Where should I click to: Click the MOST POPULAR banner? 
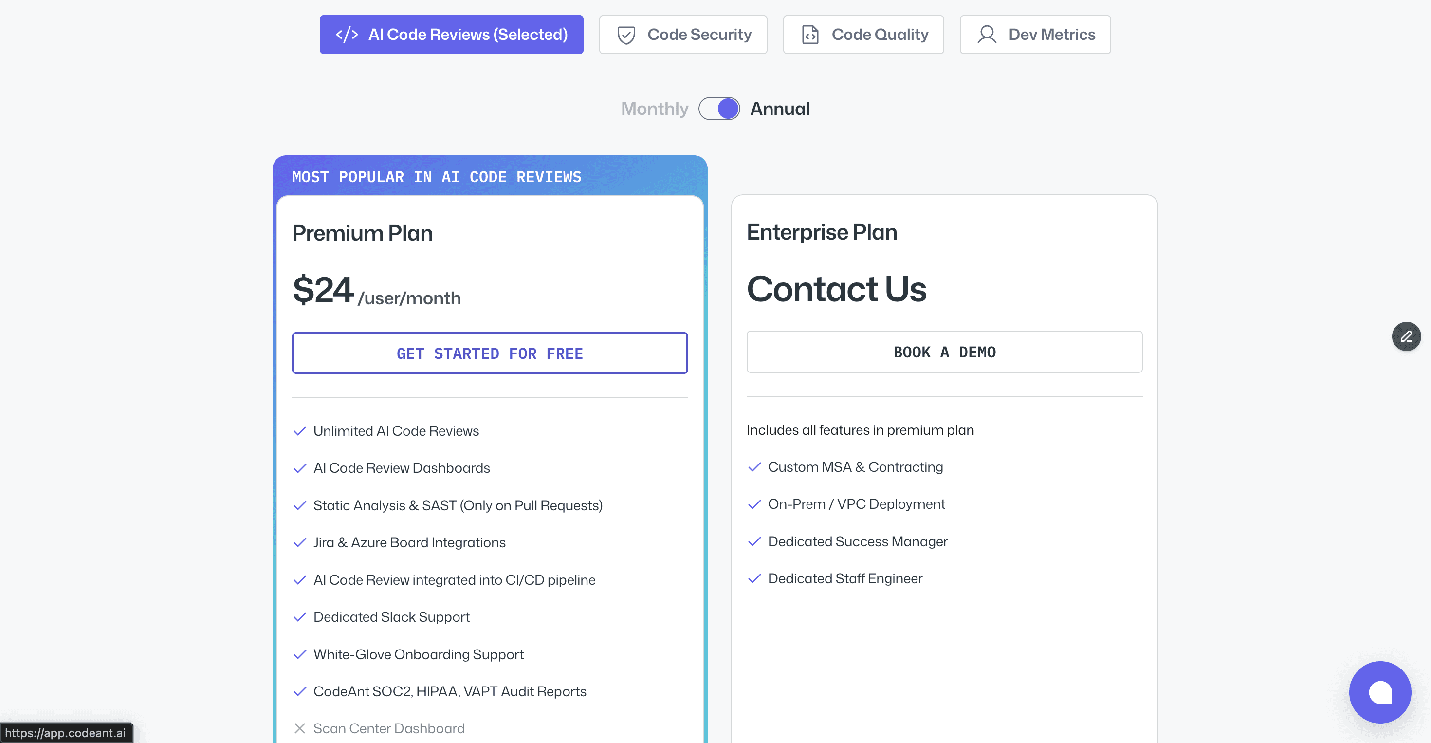click(x=437, y=177)
